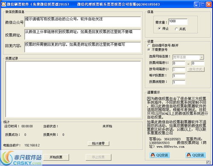Click the hotline number 13685905503
Image resolution: width=213 pixels, height=166 pixels.
pos(159,143)
